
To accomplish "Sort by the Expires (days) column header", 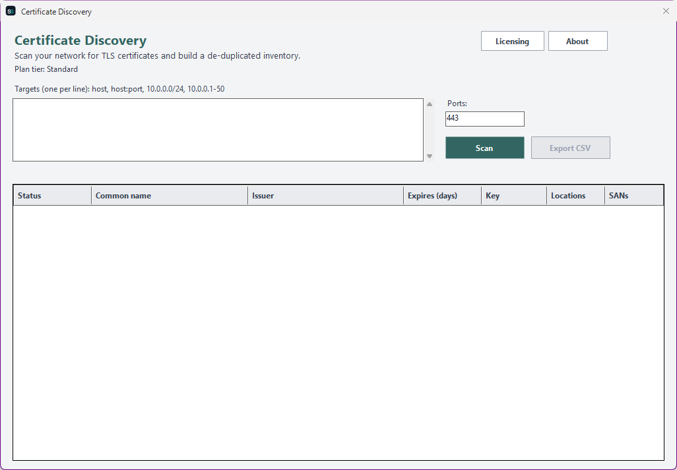I will (443, 196).
